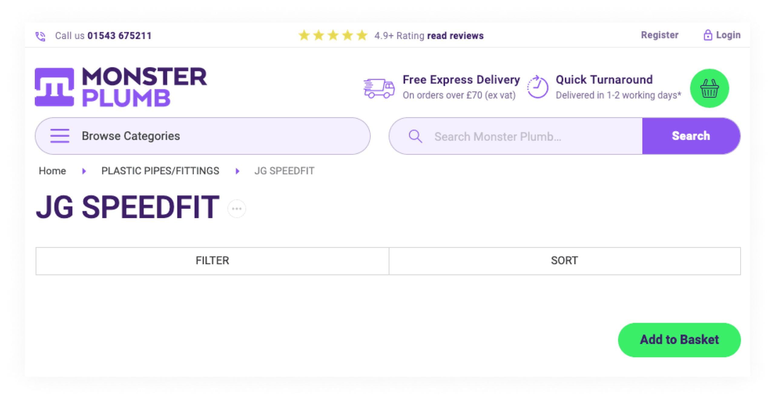
Task: Expand the JG SPEEDFIT ellipsis description
Action: 237,209
